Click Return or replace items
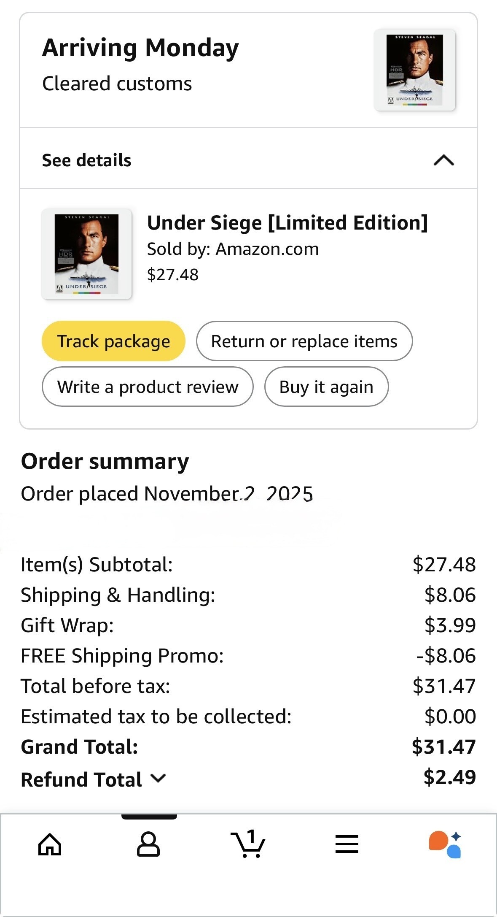The width and height of the screenshot is (497, 917). click(304, 341)
